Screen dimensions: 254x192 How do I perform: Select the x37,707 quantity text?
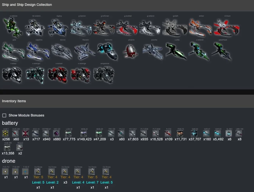click(x=195, y=139)
